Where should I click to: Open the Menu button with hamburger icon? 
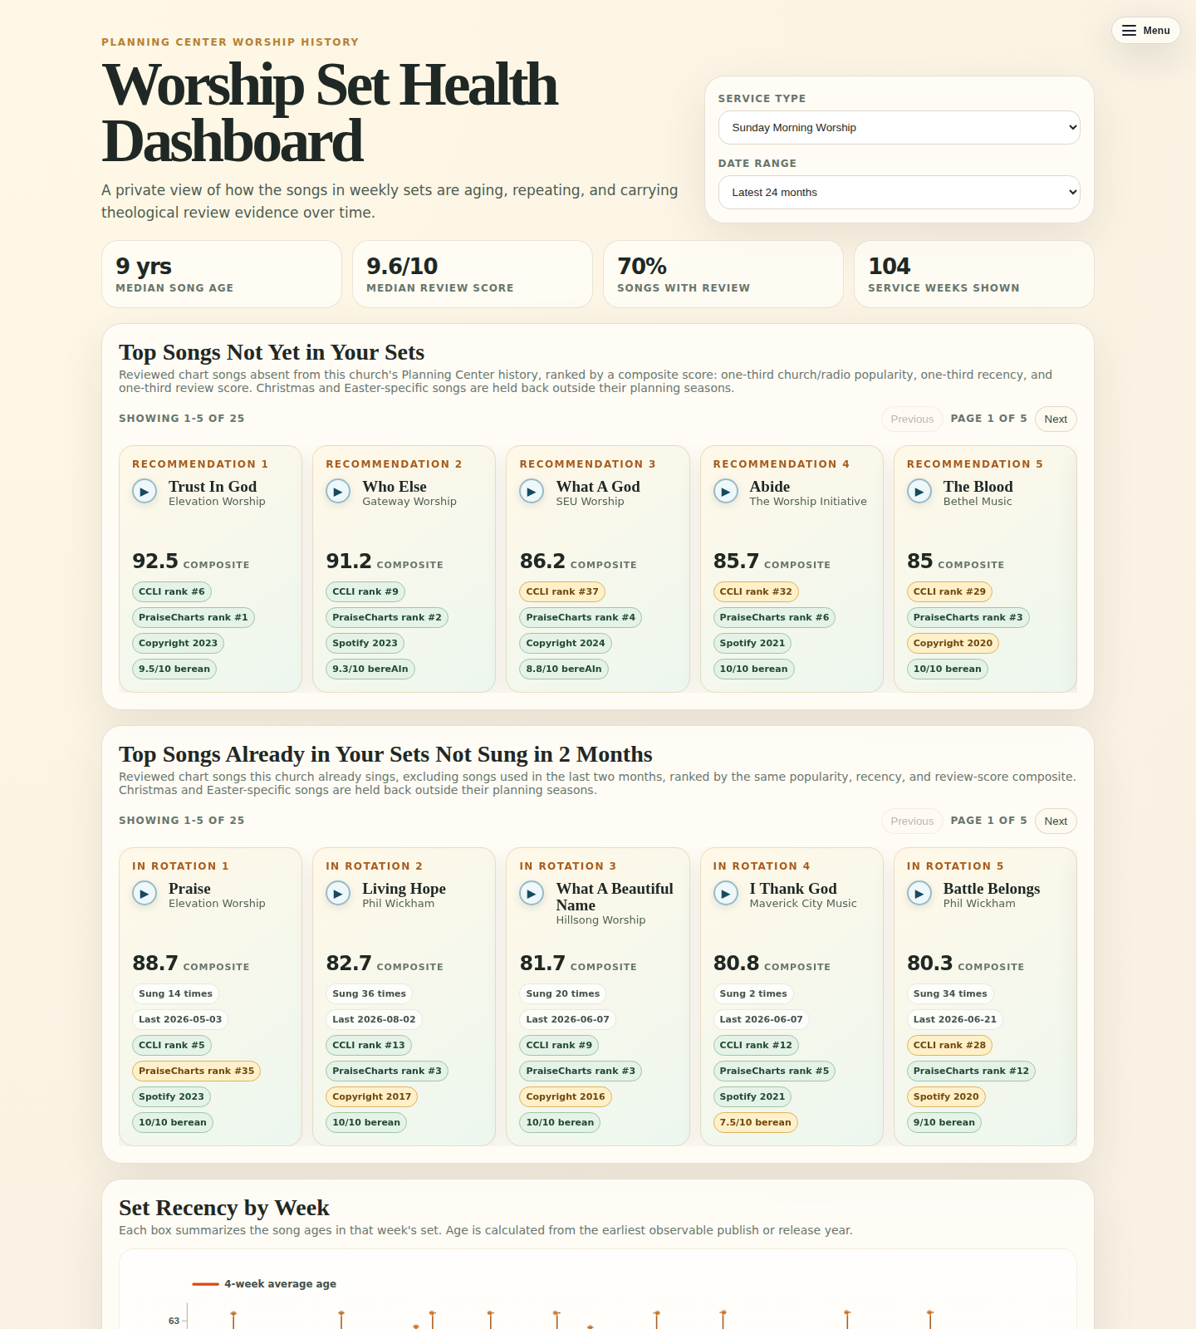tap(1146, 31)
